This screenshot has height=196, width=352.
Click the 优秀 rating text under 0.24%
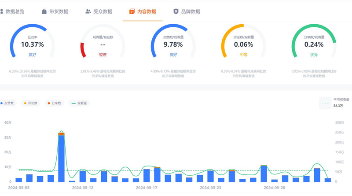click(314, 55)
